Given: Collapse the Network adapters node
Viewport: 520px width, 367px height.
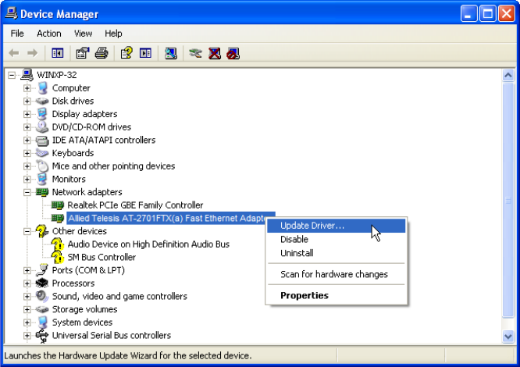Looking at the screenshot, I should coord(27,192).
